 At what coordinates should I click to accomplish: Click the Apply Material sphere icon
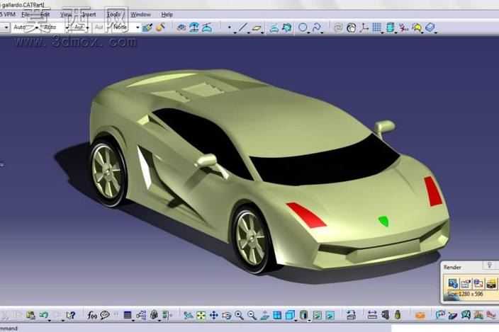[x=160, y=28]
